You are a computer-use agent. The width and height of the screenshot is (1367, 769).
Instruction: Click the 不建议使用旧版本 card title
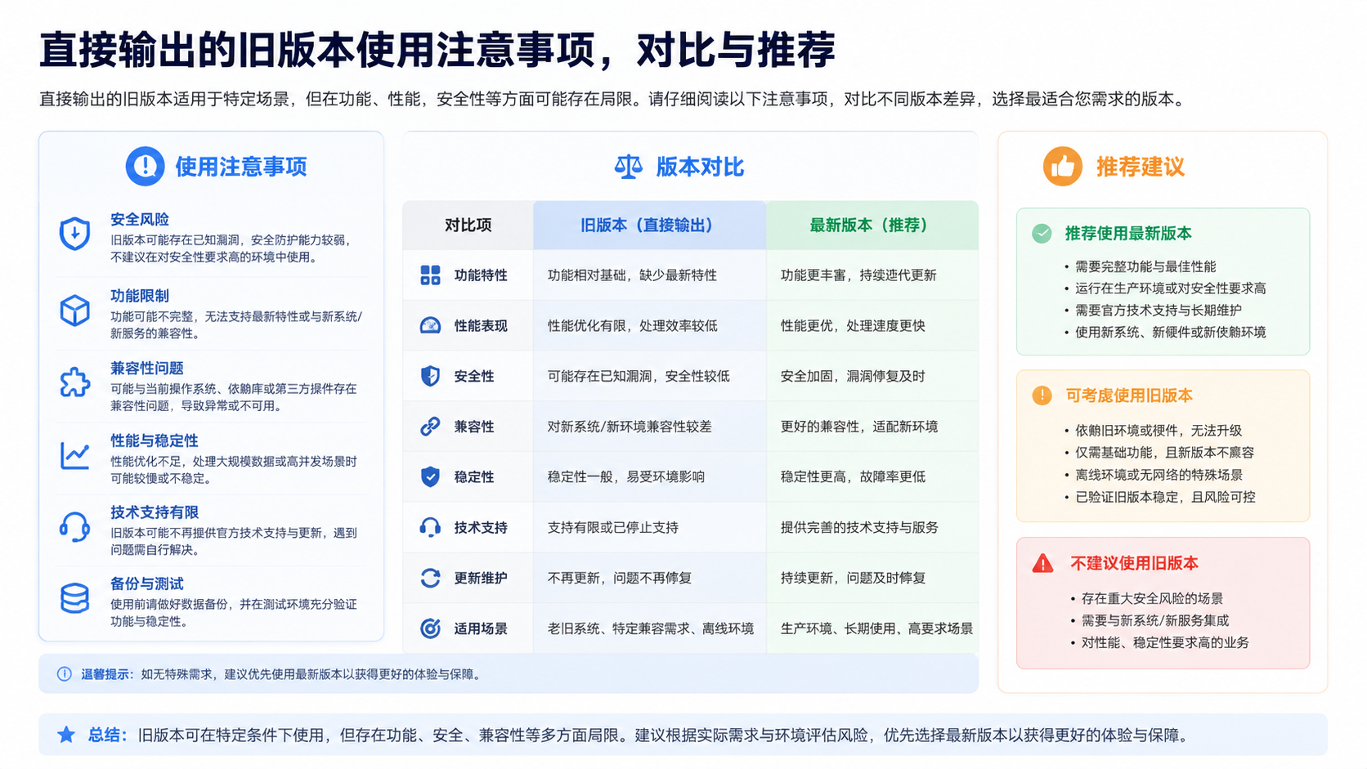[1134, 563]
